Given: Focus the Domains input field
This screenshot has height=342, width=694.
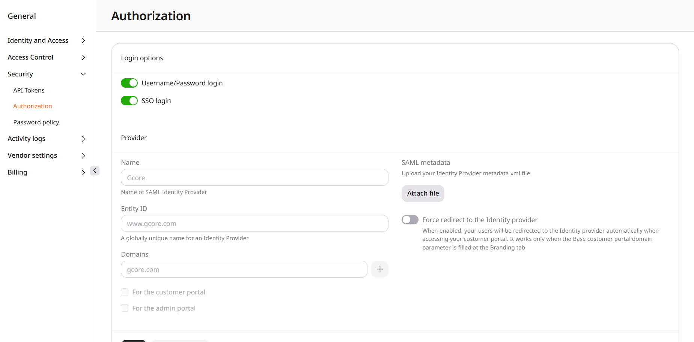Looking at the screenshot, I should [244, 269].
